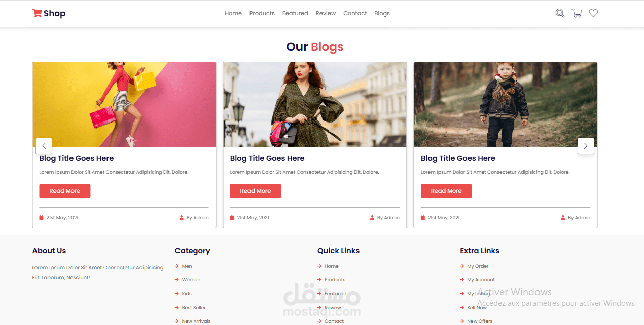Viewport: 644px width, 325px height.
Task: Click Read More on the boy-in-forest blog card
Action: click(446, 191)
